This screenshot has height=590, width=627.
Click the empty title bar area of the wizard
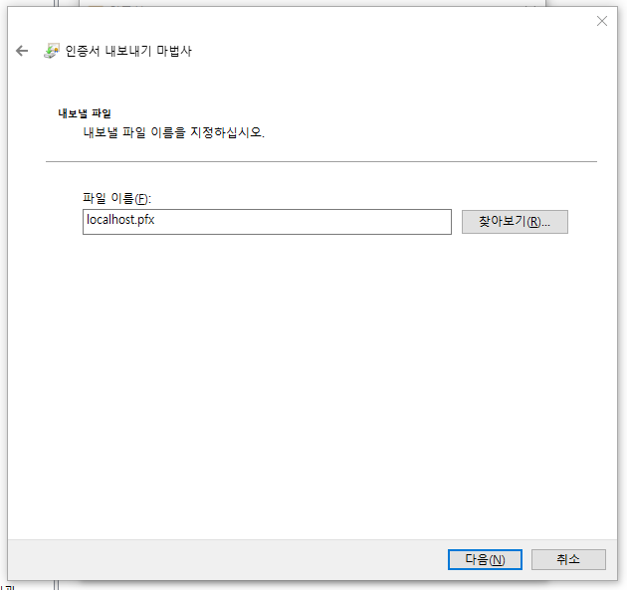(299, 21)
